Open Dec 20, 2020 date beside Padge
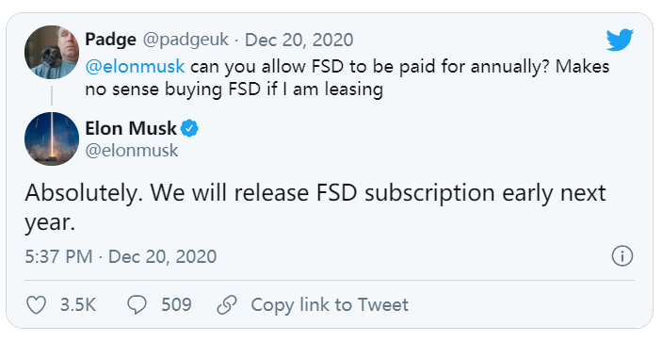The height and width of the screenshot is (342, 662). 299,41
